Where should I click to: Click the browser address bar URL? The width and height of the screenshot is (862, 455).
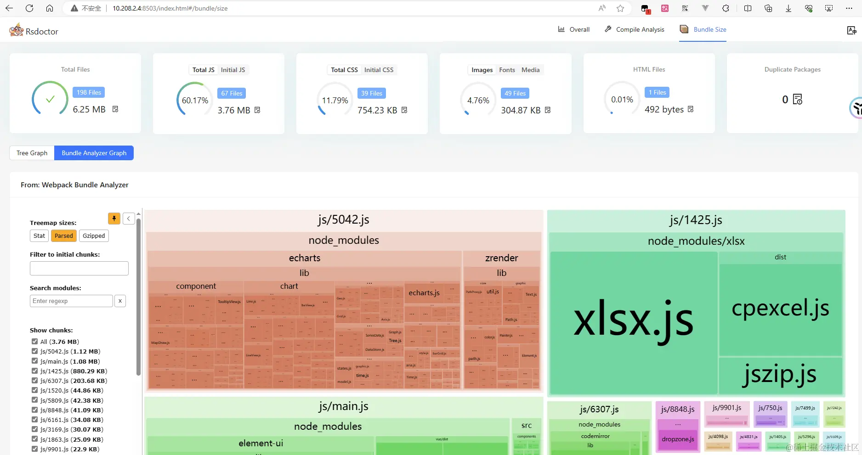170,8
